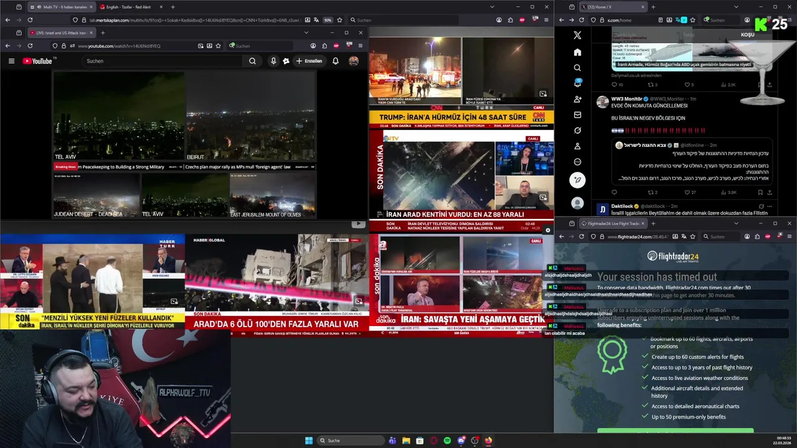Image resolution: width=797 pixels, height=448 pixels.
Task: Open the X home icon in sidebar
Action: tap(577, 52)
